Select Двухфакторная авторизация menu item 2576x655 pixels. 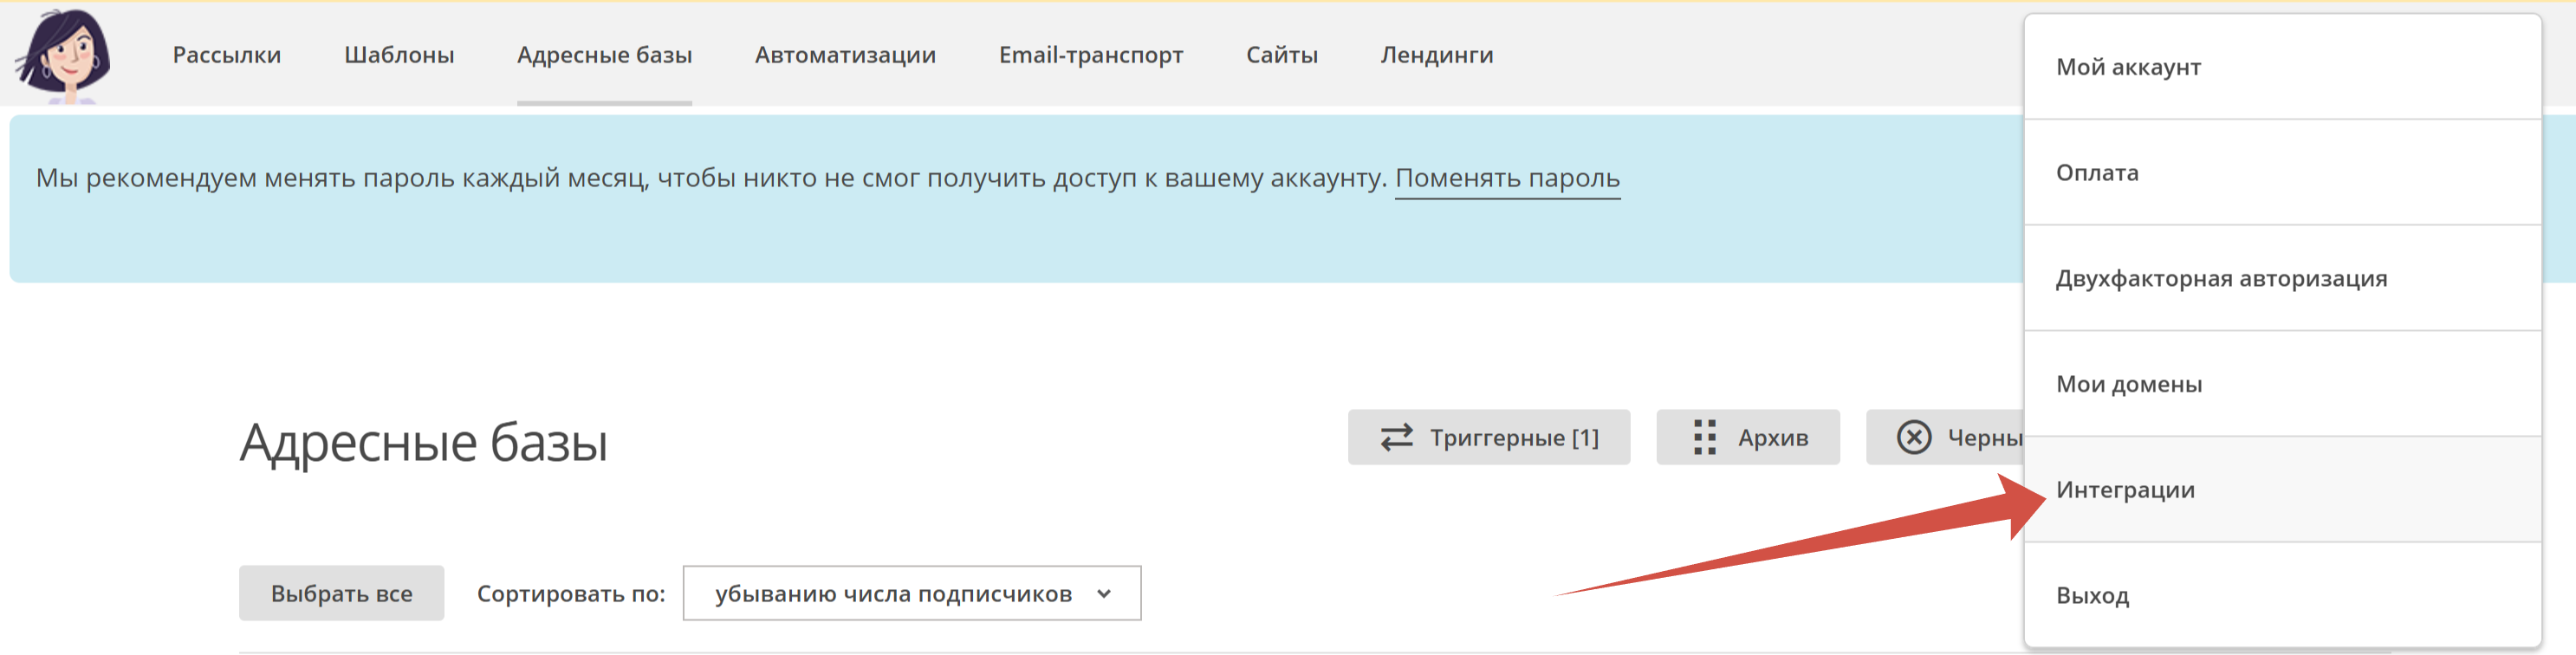pos(2221,279)
